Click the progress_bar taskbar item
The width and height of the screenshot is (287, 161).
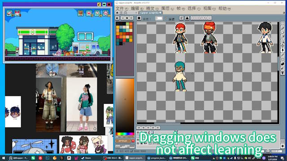tap(157, 158)
